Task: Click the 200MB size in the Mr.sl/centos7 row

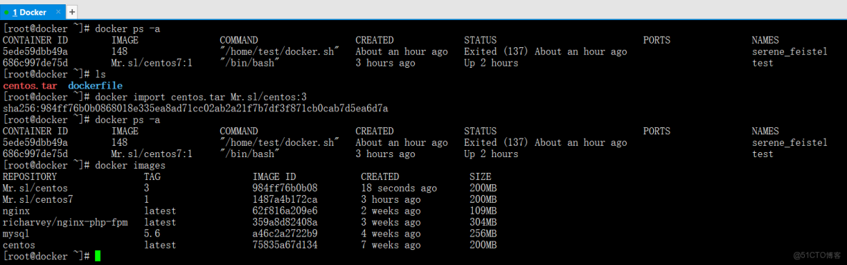Action: tap(484, 200)
